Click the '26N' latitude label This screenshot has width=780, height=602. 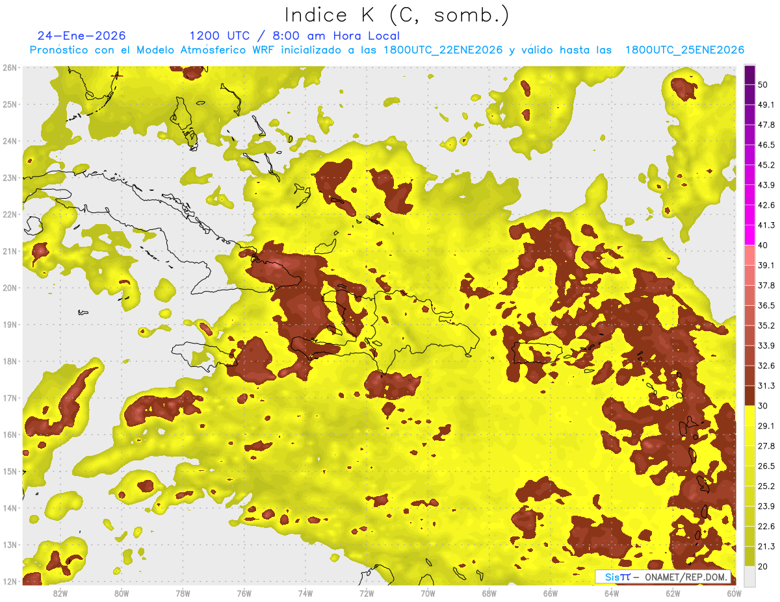tap(10, 68)
